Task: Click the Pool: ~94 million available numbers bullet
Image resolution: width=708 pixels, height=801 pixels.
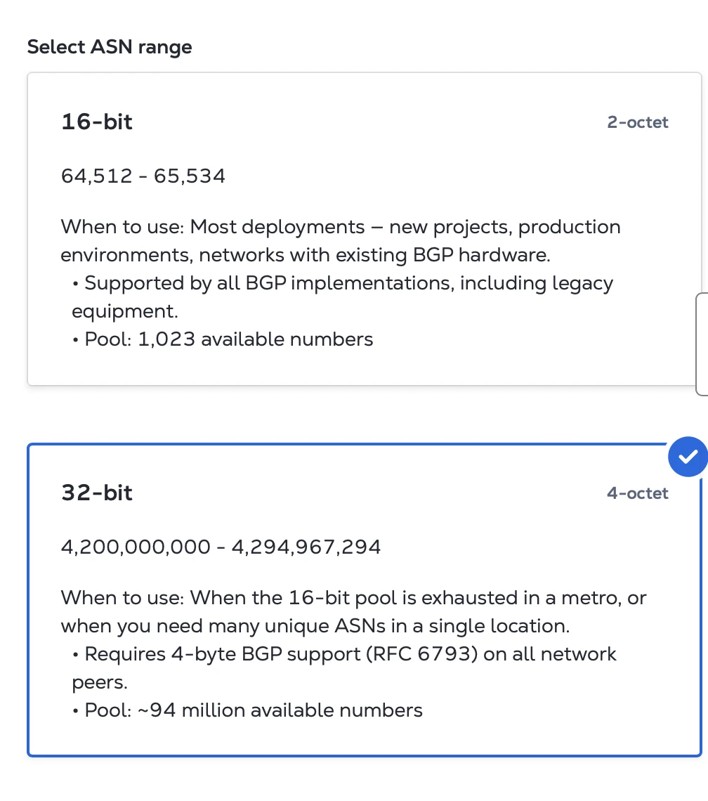Action: (247, 710)
